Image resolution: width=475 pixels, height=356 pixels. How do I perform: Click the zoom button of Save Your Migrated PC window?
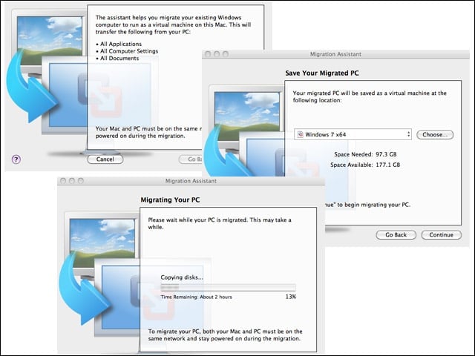point(226,54)
